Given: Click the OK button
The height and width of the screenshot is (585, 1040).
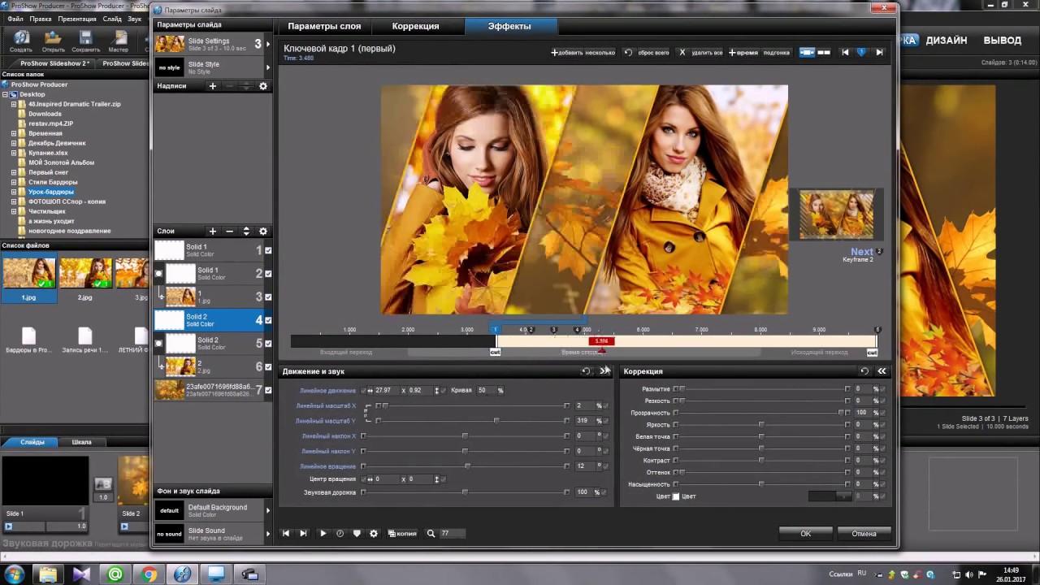Looking at the screenshot, I should (805, 534).
